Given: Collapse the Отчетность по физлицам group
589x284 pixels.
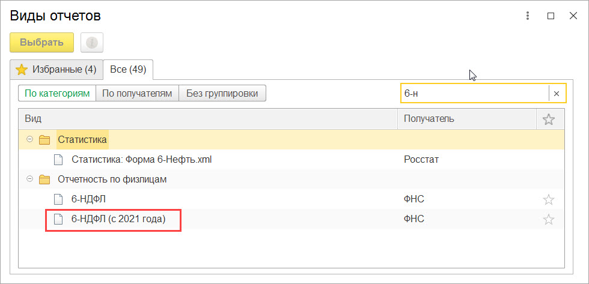Looking at the screenshot, I should 29,180.
